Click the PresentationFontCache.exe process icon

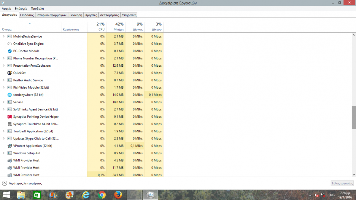point(9,65)
